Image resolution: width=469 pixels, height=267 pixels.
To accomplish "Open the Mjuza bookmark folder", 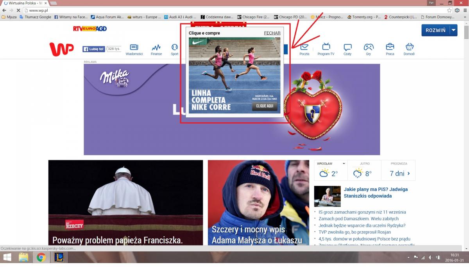I will [x=9, y=17].
